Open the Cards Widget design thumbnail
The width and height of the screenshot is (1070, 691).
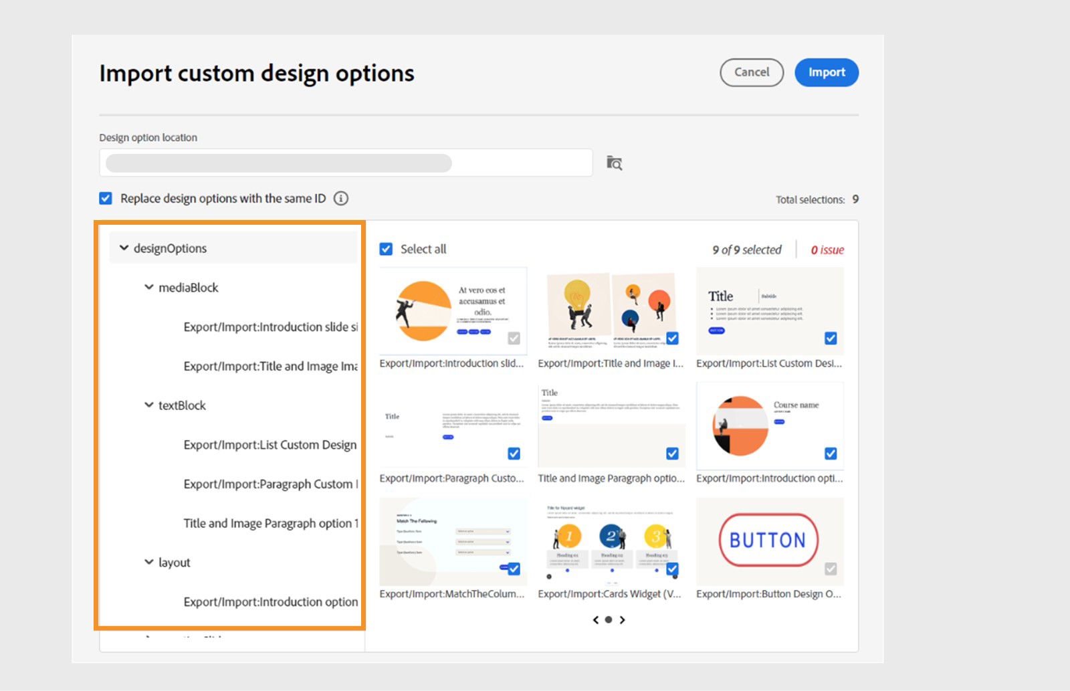pos(611,540)
